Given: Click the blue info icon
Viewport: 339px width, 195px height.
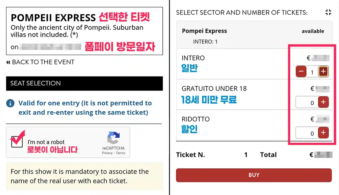Looking at the screenshot, I should [x=10, y=103].
